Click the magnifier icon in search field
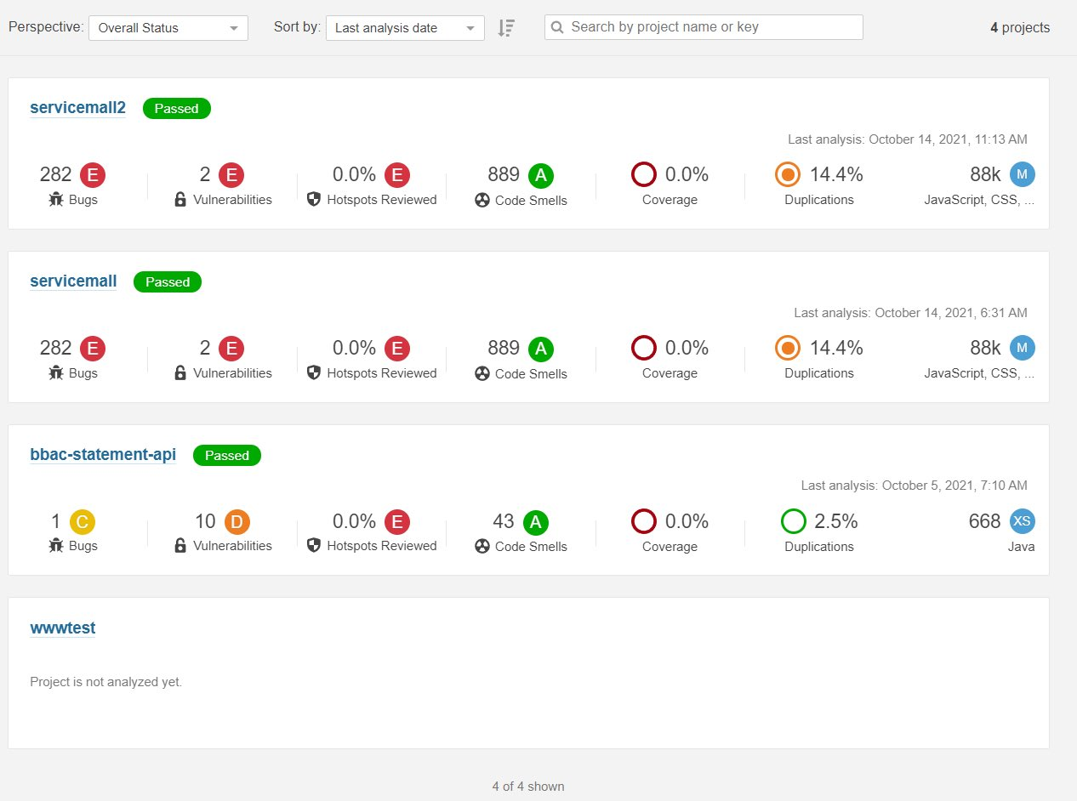The image size is (1077, 801). [x=558, y=27]
